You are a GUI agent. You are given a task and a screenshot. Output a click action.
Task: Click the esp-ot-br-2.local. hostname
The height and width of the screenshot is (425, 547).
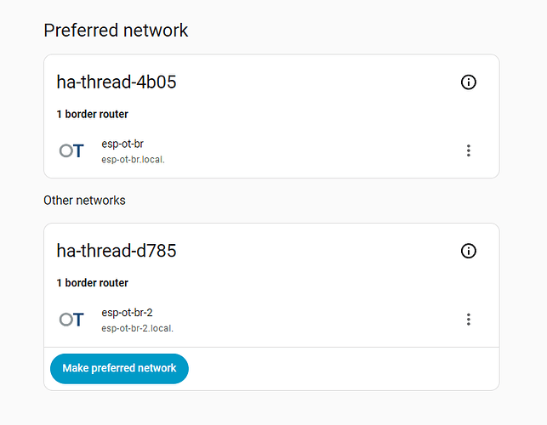coord(137,328)
